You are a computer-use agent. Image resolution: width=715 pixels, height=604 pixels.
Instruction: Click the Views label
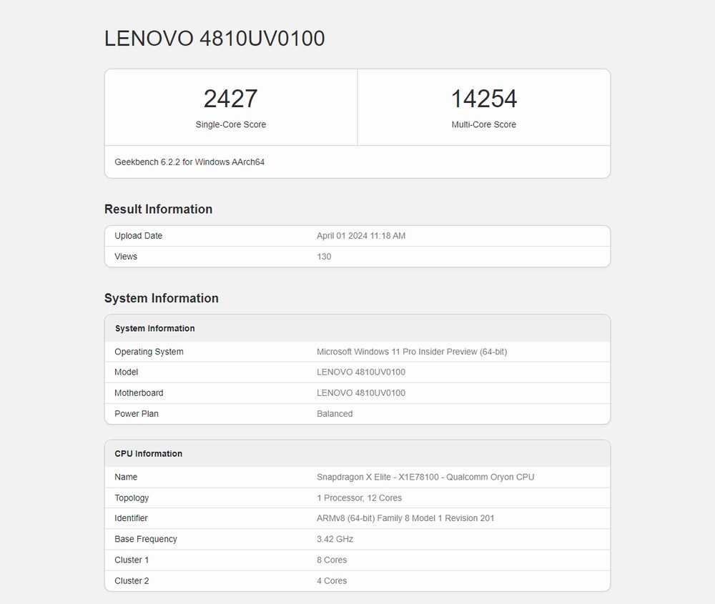click(x=125, y=257)
